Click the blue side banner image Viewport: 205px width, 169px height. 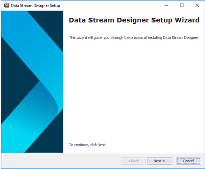pos(32,82)
